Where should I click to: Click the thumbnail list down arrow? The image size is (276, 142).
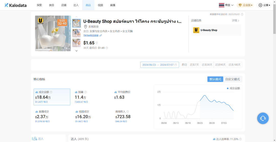point(76,51)
